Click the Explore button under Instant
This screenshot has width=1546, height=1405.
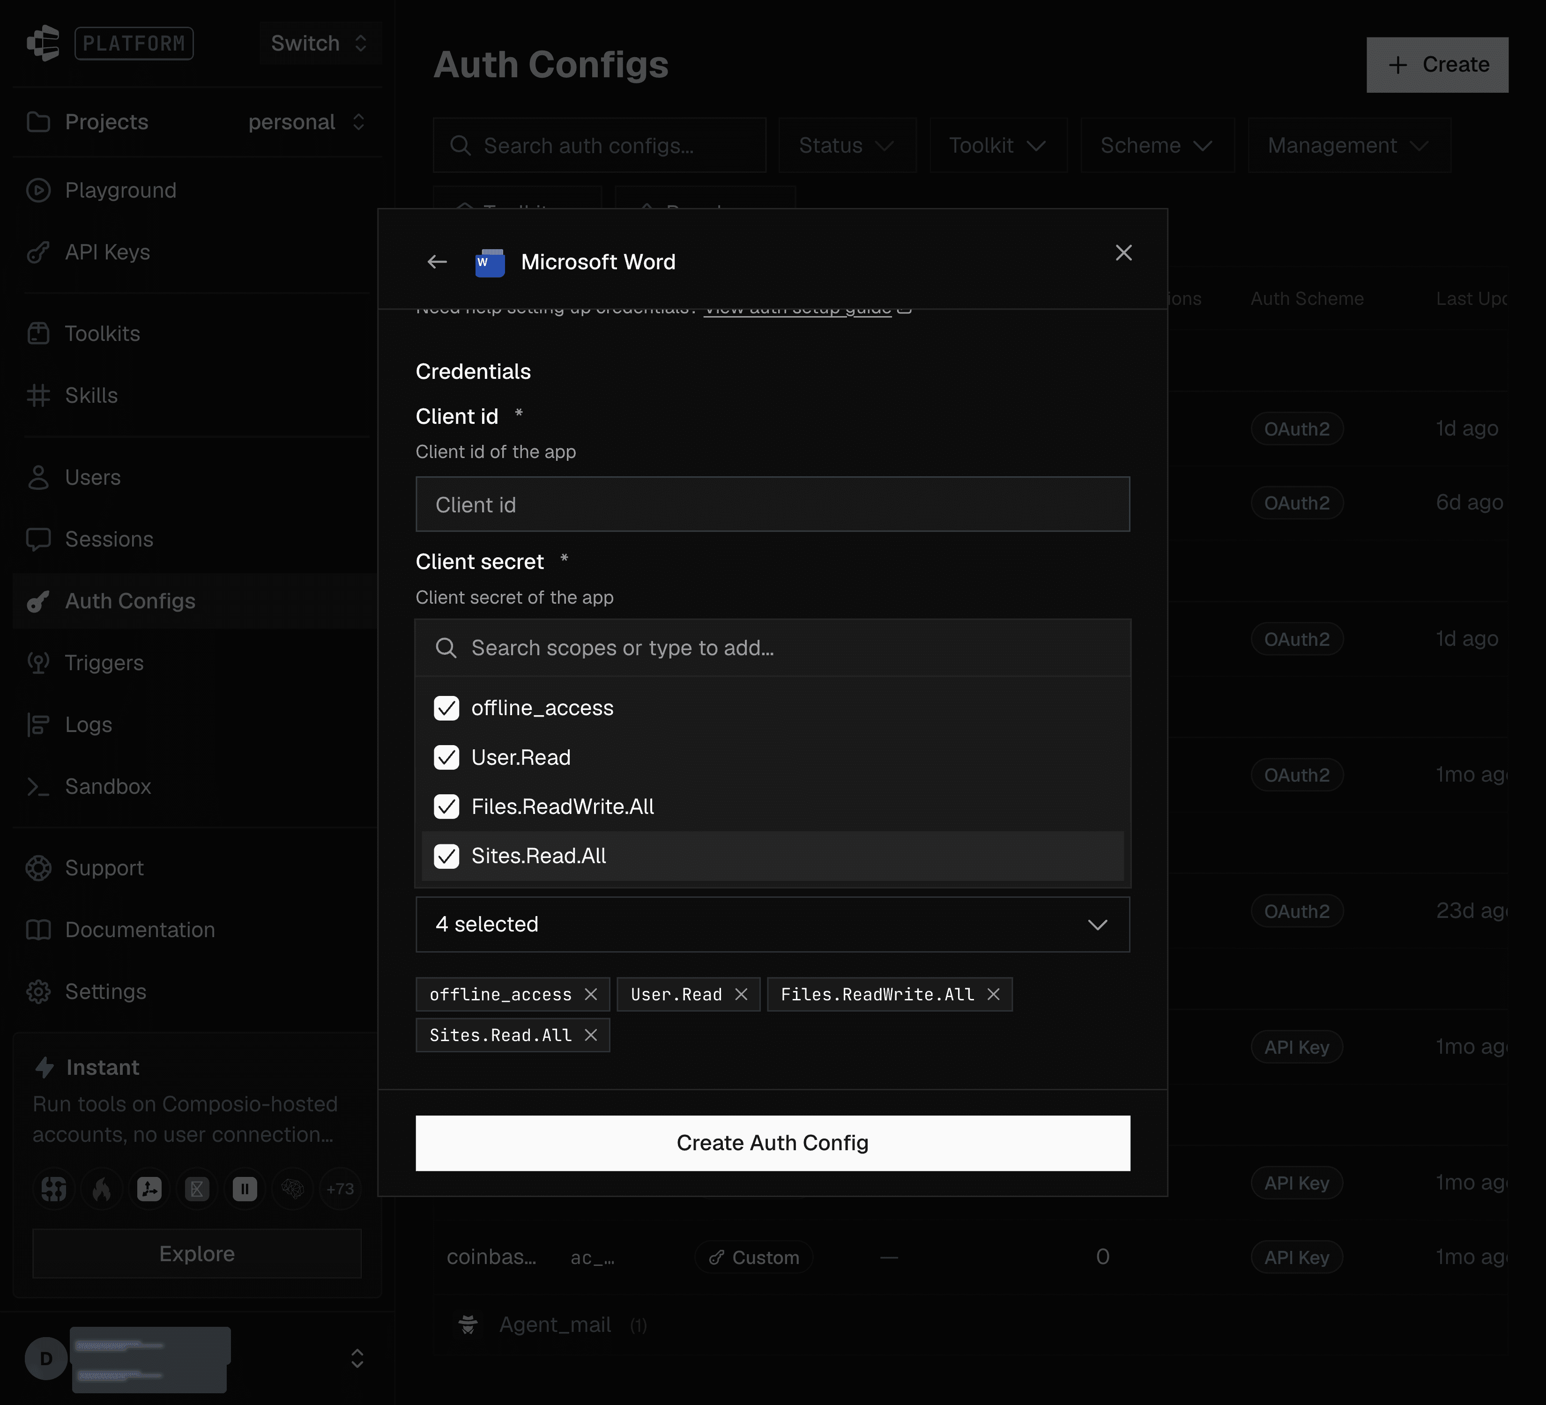coord(196,1254)
